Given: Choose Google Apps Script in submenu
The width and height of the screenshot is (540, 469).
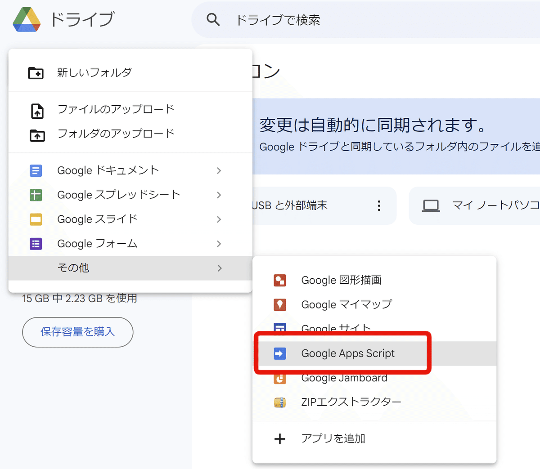Looking at the screenshot, I should pyautogui.click(x=374, y=353).
